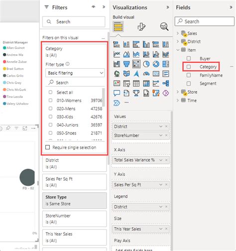This screenshot has width=236, height=251.
Task: Collapse the Visualizations pane chevron
Action: point(168,7)
